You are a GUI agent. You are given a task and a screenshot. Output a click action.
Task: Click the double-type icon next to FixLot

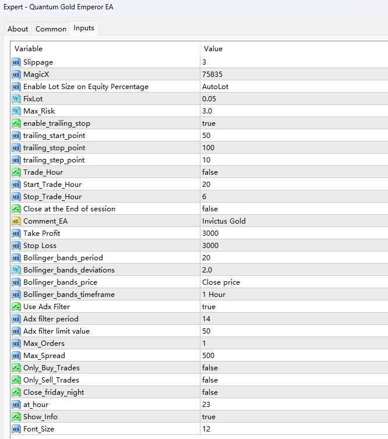click(x=16, y=99)
